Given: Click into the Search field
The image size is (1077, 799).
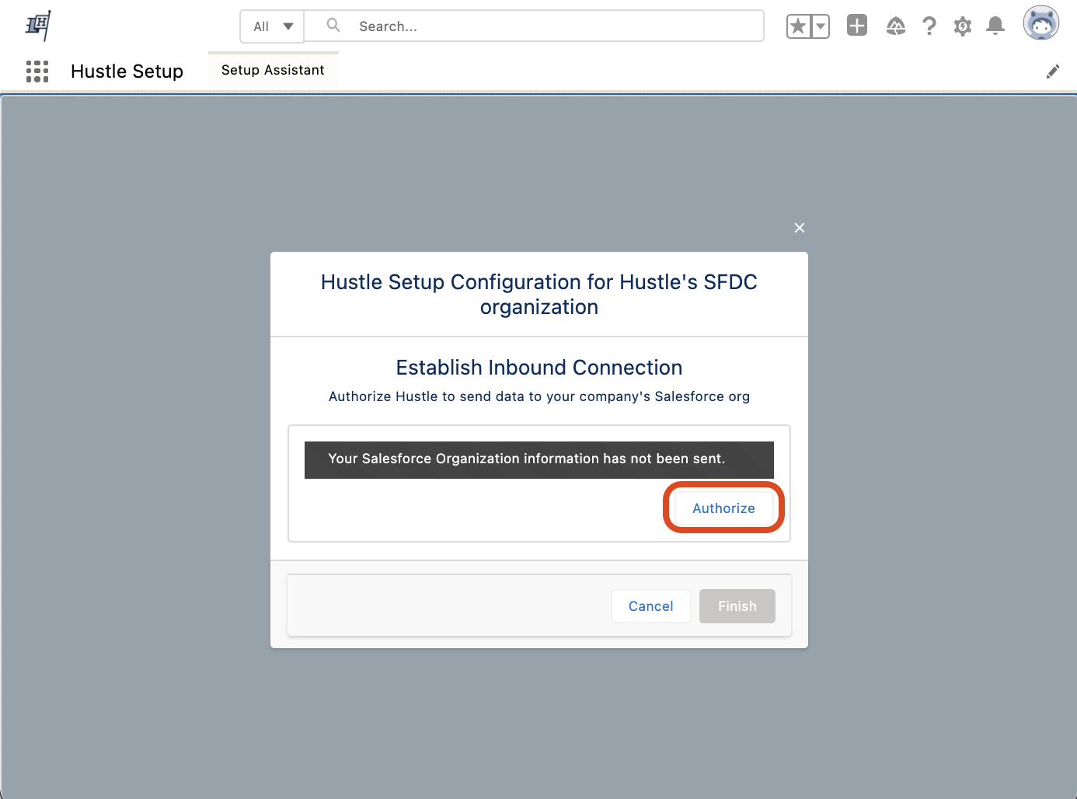Looking at the screenshot, I should [x=534, y=26].
